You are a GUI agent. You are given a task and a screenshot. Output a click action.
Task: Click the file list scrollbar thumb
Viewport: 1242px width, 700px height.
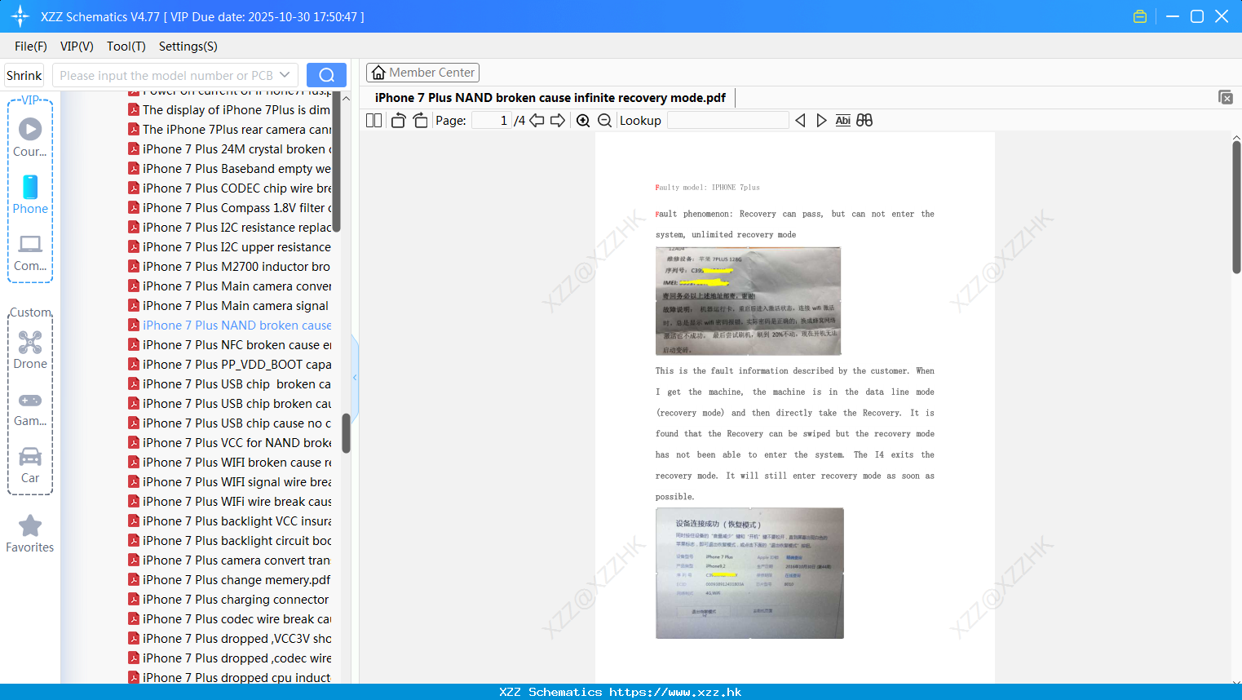click(346, 433)
